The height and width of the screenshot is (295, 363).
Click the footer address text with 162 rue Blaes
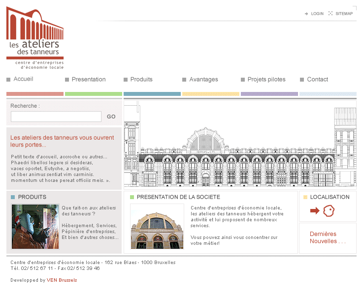pyautogui.click(x=93, y=263)
